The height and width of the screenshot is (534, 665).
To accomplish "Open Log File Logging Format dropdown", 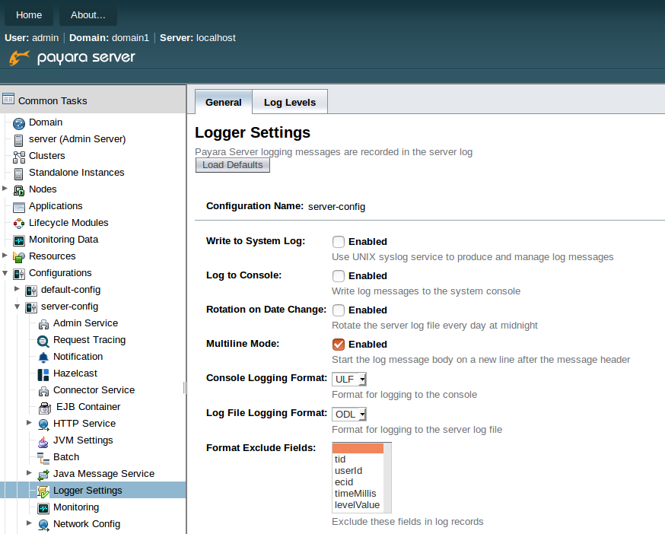I will pyautogui.click(x=349, y=415).
